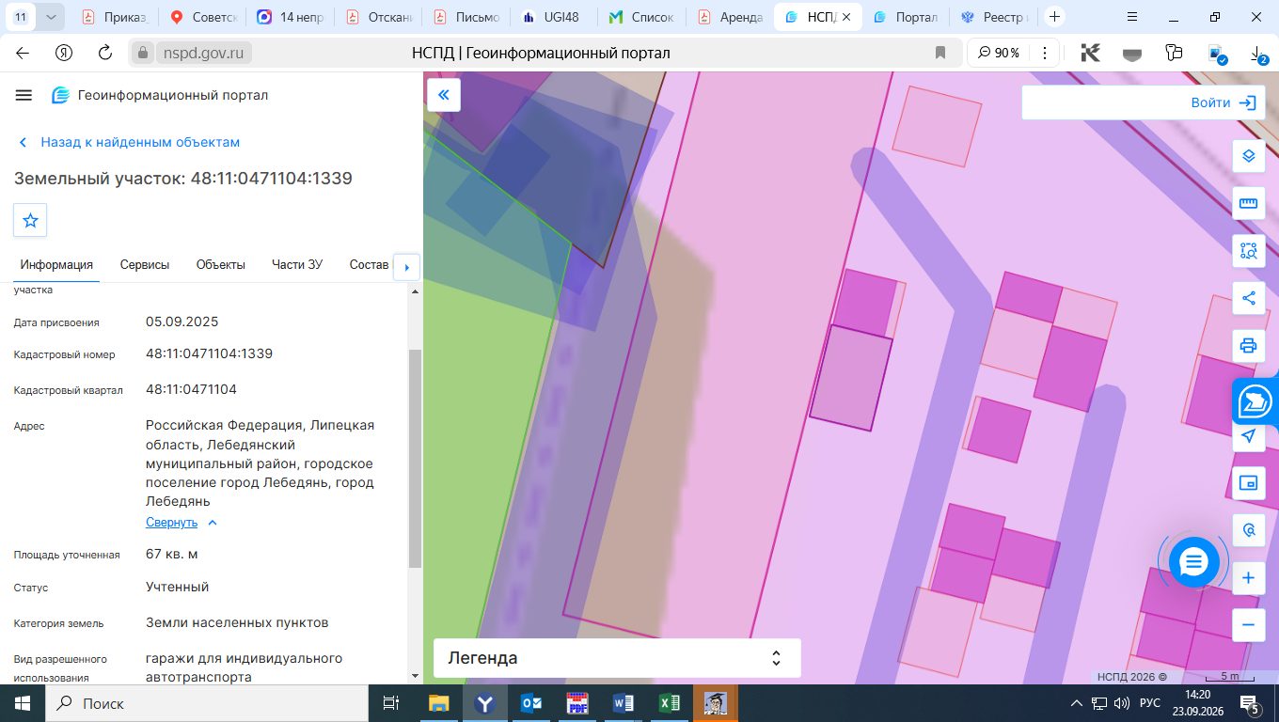Zoom in the map with plus
Screen dimensions: 1279x722
coord(1248,577)
